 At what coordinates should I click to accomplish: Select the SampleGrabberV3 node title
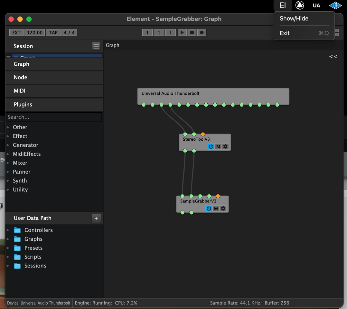pyautogui.click(x=198, y=201)
